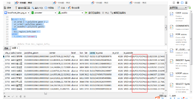Switch to the 结果 1 results tab
The height and width of the screenshot is (102, 194).
point(15,48)
